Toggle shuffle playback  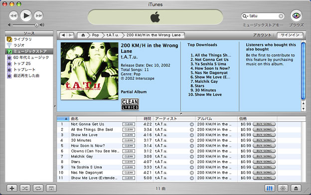tap(25, 188)
